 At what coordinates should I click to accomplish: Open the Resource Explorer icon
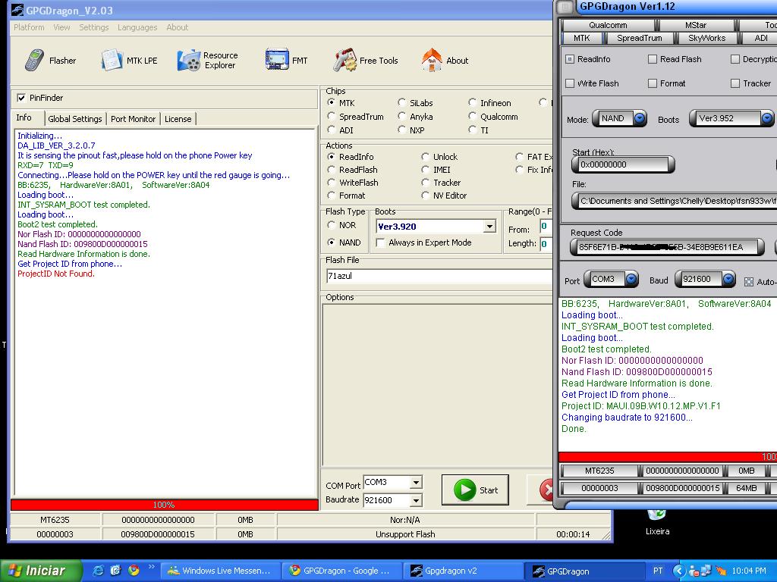[x=189, y=61]
